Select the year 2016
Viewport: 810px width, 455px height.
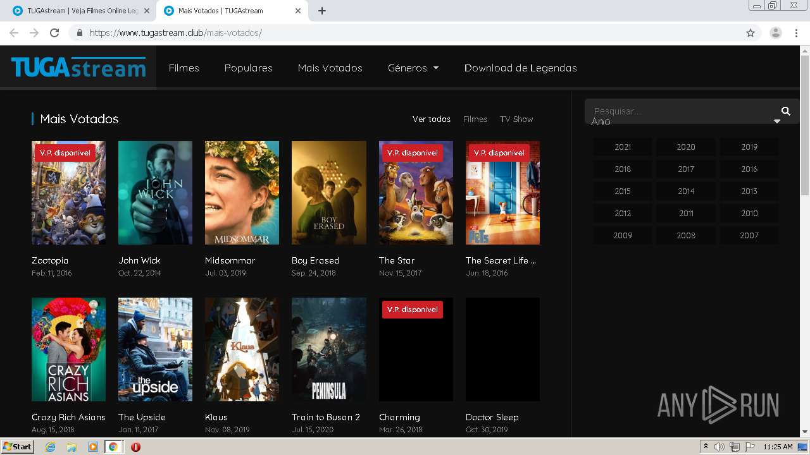[x=749, y=169]
